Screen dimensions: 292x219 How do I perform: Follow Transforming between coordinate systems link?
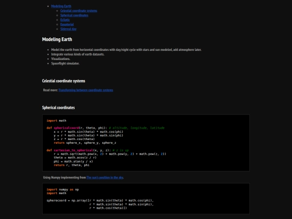[85, 90]
